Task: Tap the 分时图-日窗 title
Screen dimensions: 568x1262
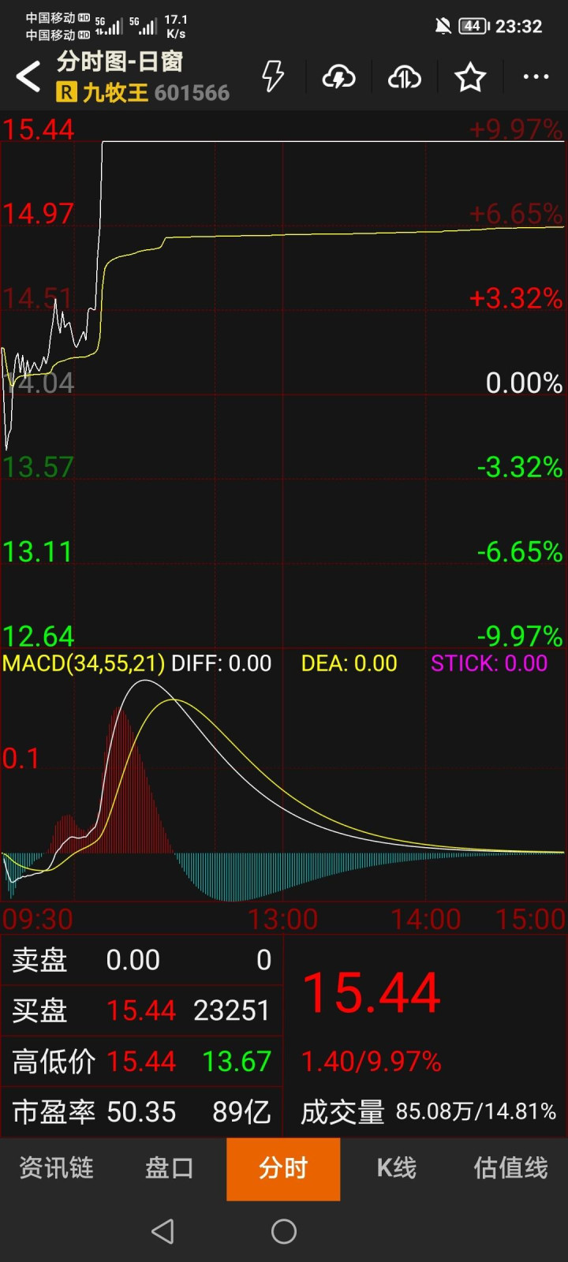Action: click(120, 62)
